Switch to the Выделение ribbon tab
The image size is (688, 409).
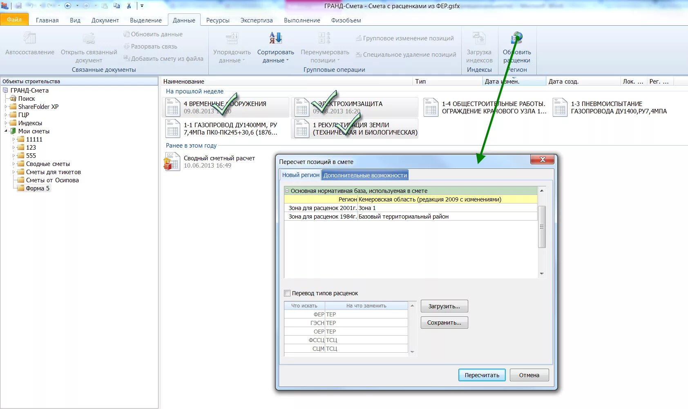pos(146,20)
